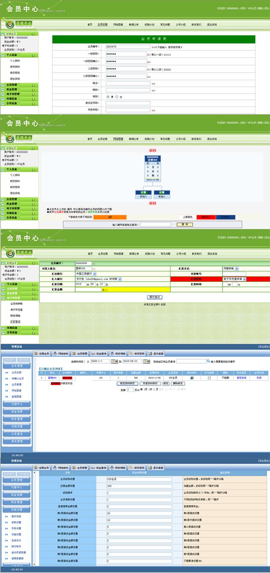Open 财务明细 from the admin toolbar
Viewport: 270px width, 573px height.
pyautogui.click(x=117, y=354)
